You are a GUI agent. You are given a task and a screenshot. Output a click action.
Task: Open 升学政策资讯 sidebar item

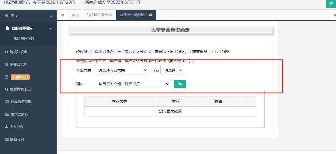pyautogui.click(x=21, y=102)
